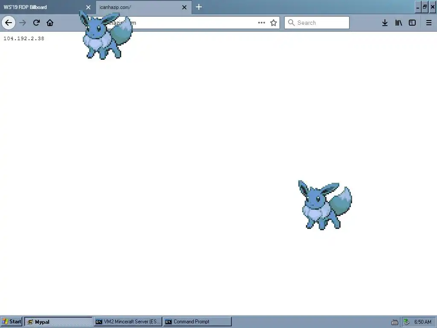Viewport: 437px width, 328px height.
Task: Open the page actions three-dot menu
Action: point(262,23)
